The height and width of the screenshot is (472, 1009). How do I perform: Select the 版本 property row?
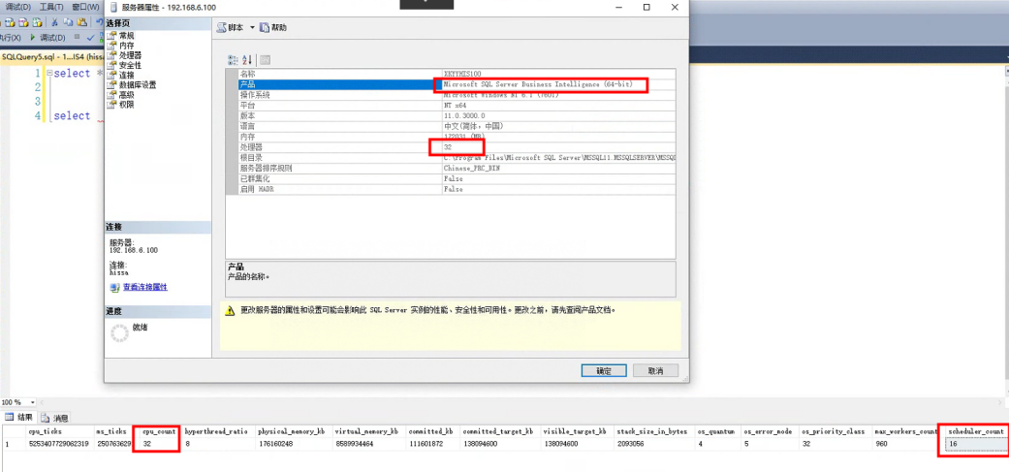coord(457,115)
